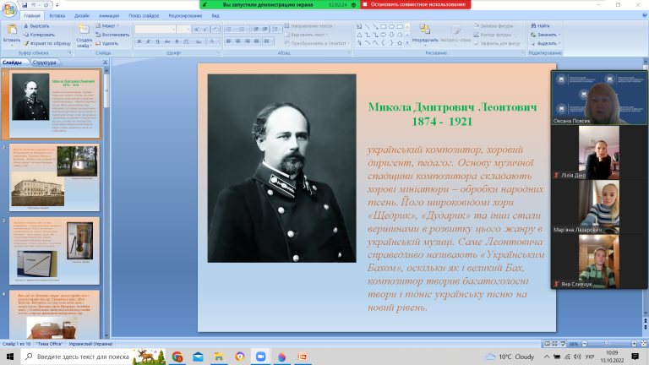Click the Упорядочить (Arrange) icon
This screenshot has height=365, width=649.
click(425, 29)
